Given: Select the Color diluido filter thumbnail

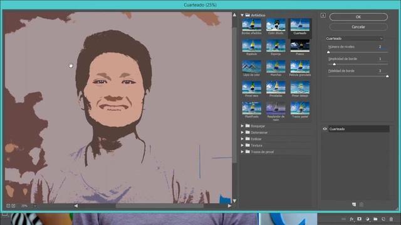Looking at the screenshot, I should 276,25.
